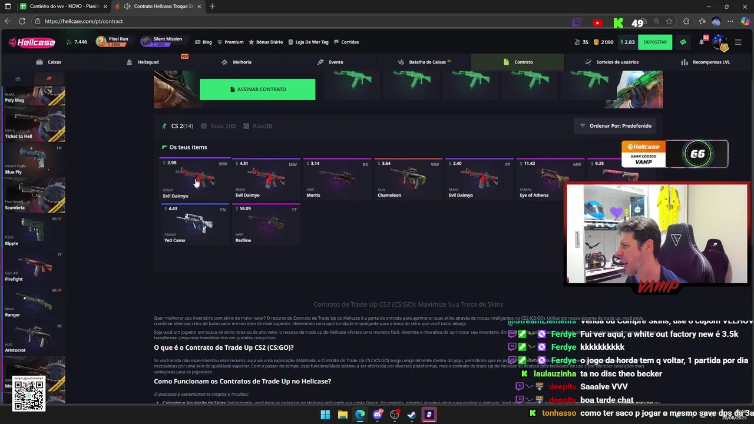Open the notifications bell icon
This screenshot has width=754, height=424.
coord(702,42)
